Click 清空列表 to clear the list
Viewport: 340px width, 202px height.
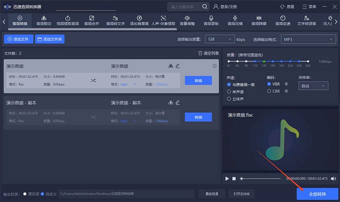click(209, 53)
